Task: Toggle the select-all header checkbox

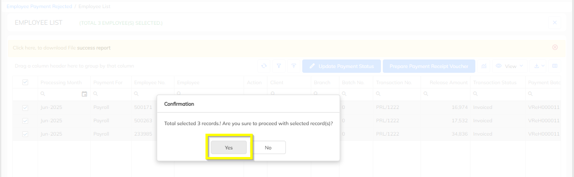Action: coord(25,82)
